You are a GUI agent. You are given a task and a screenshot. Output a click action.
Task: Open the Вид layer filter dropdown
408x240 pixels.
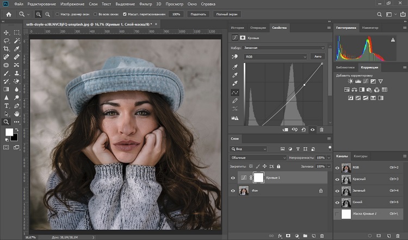pos(248,149)
